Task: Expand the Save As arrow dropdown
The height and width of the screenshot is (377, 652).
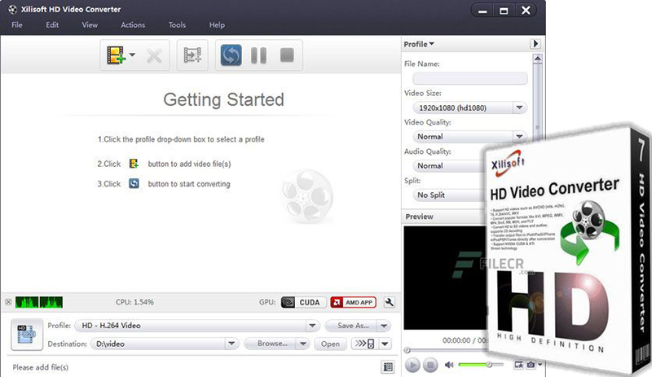Action: pyautogui.click(x=384, y=326)
